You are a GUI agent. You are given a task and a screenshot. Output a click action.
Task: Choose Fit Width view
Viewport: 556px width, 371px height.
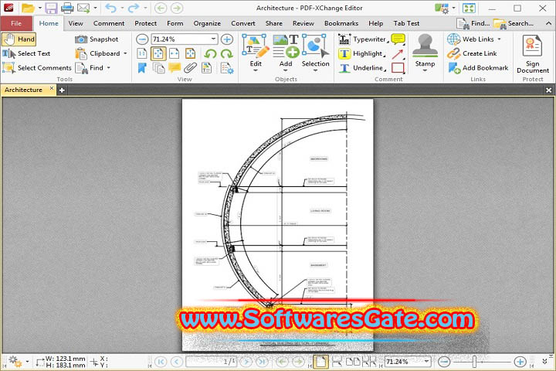click(x=174, y=53)
